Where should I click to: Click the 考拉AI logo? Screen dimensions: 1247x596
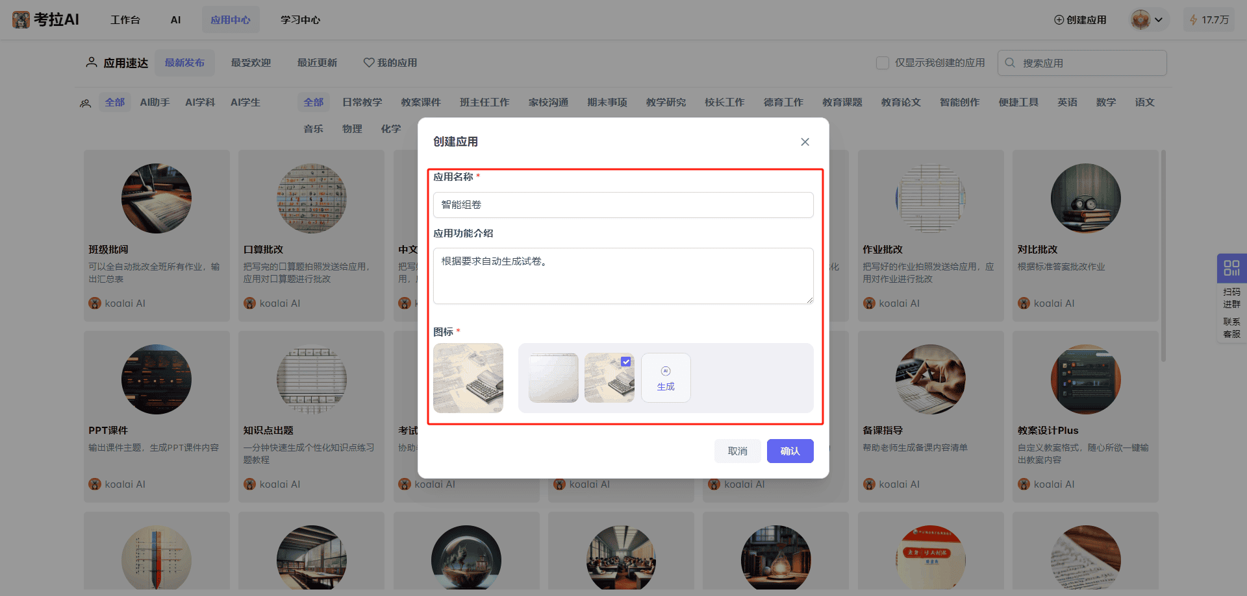45,19
